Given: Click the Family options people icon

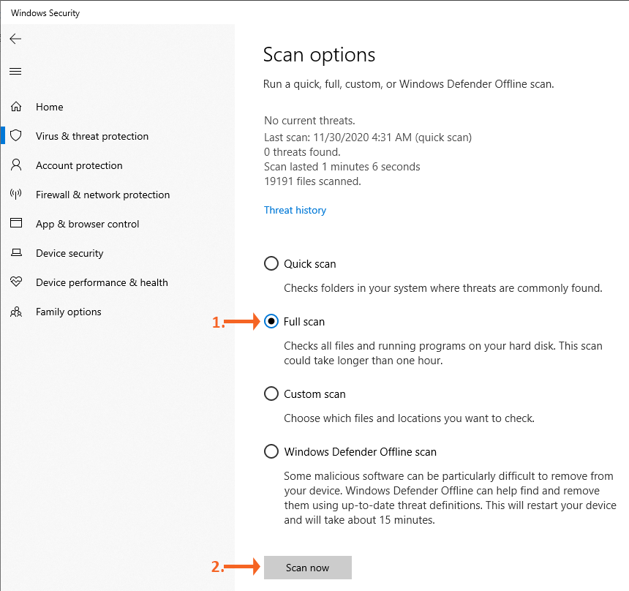Looking at the screenshot, I should [16, 312].
